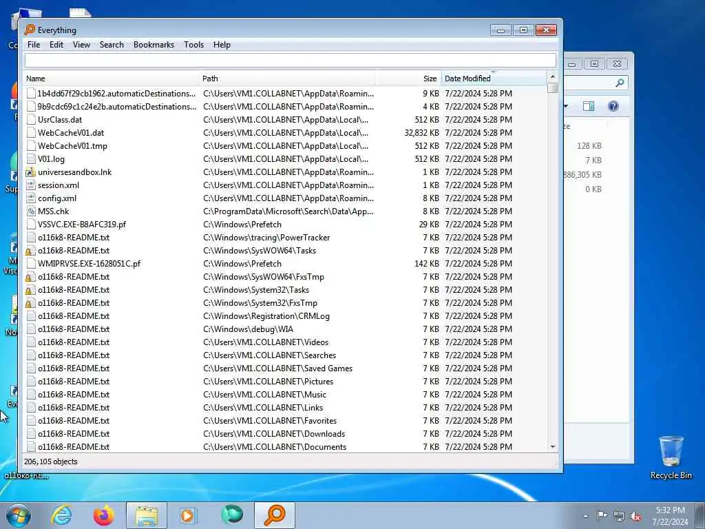The height and width of the screenshot is (529, 705).
Task: Select locked README icon in System32\Tasks row
Action: pyautogui.click(x=30, y=290)
